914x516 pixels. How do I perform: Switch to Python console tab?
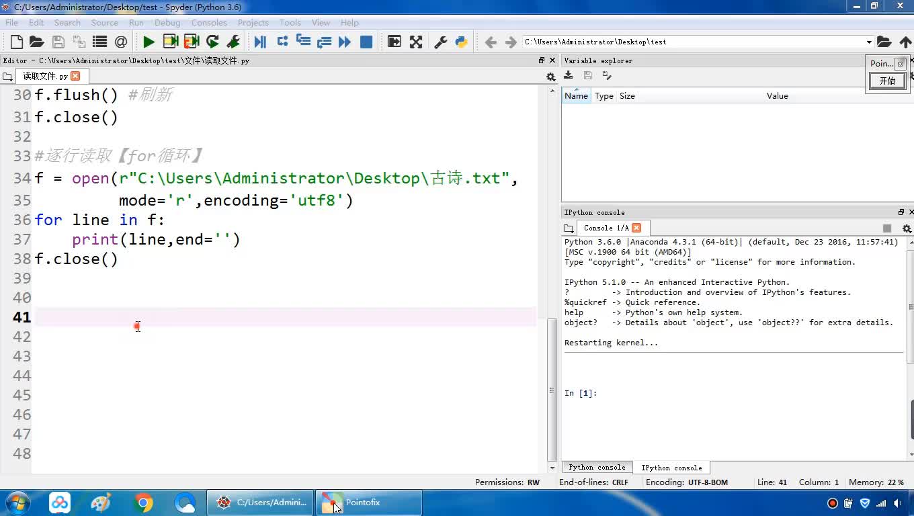pos(597,468)
